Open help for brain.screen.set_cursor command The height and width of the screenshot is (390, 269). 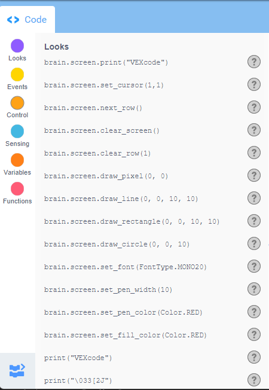coord(254,84)
